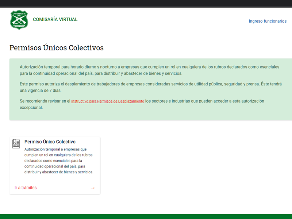The image size is (292, 219).
Task: Click the paragraph beginning 'Autorización temporal para horario'
Action: [x=149, y=70]
